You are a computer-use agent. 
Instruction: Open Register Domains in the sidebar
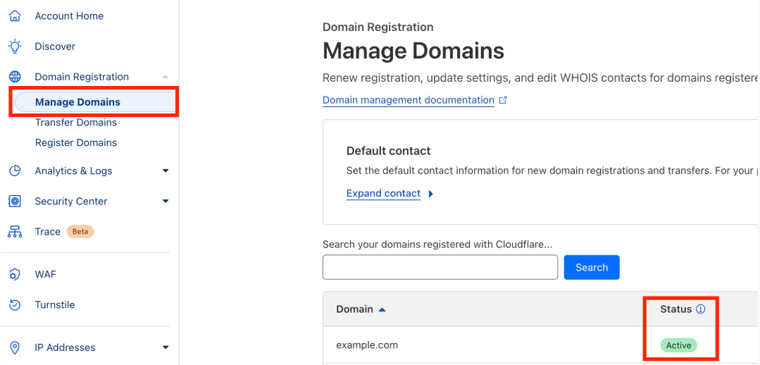(x=76, y=143)
